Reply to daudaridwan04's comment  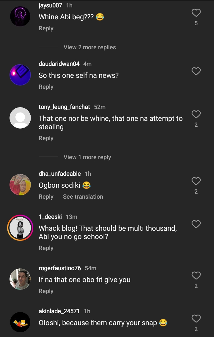click(46, 87)
